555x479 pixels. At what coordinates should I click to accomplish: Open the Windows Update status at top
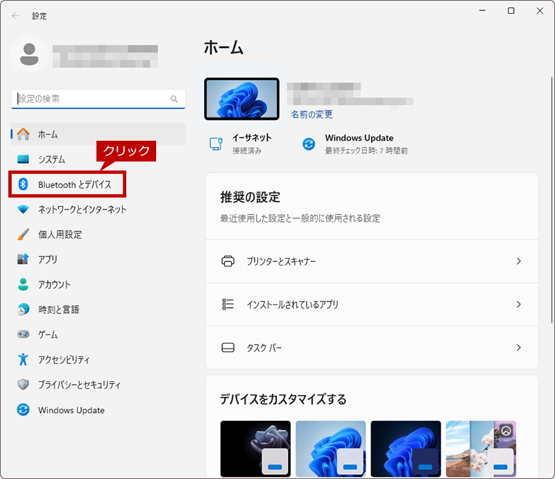pos(355,144)
